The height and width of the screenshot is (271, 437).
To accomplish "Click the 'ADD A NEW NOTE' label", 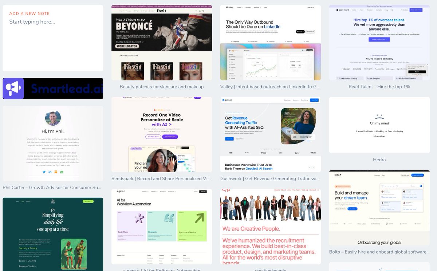I will click(29, 13).
